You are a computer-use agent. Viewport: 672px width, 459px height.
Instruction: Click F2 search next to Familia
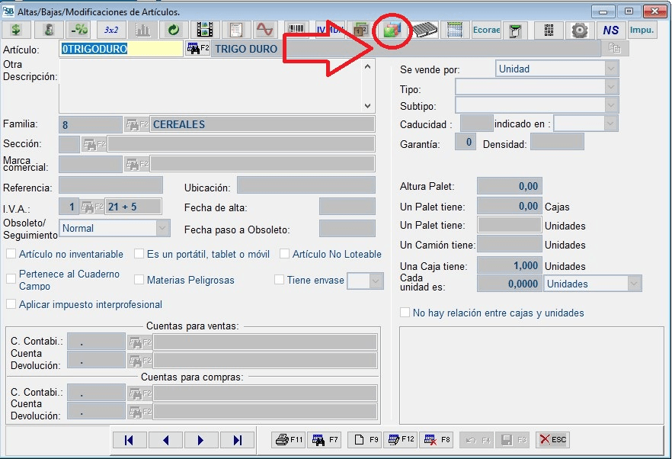pos(136,124)
